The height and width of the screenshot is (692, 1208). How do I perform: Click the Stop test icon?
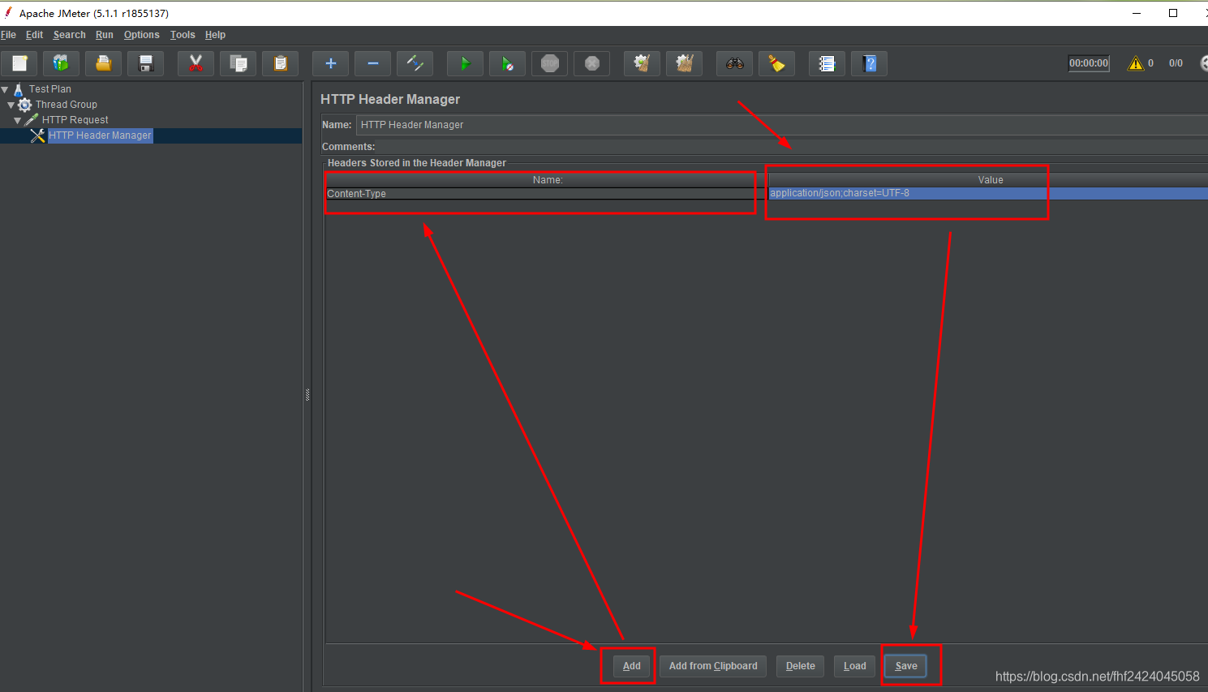[x=549, y=63]
